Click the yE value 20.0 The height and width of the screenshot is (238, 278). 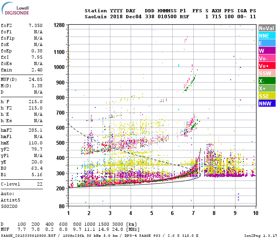[37, 162]
